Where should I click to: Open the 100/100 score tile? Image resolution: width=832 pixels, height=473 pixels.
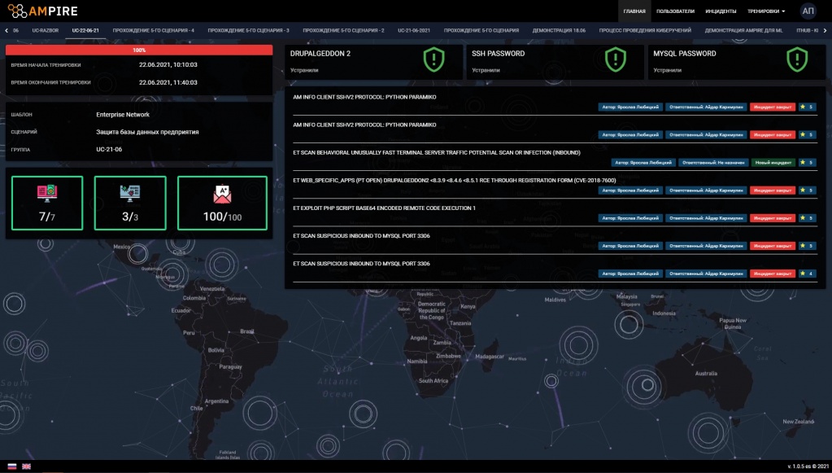tap(222, 203)
